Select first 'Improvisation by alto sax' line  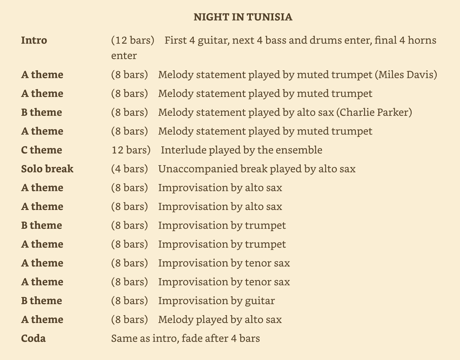click(x=220, y=188)
